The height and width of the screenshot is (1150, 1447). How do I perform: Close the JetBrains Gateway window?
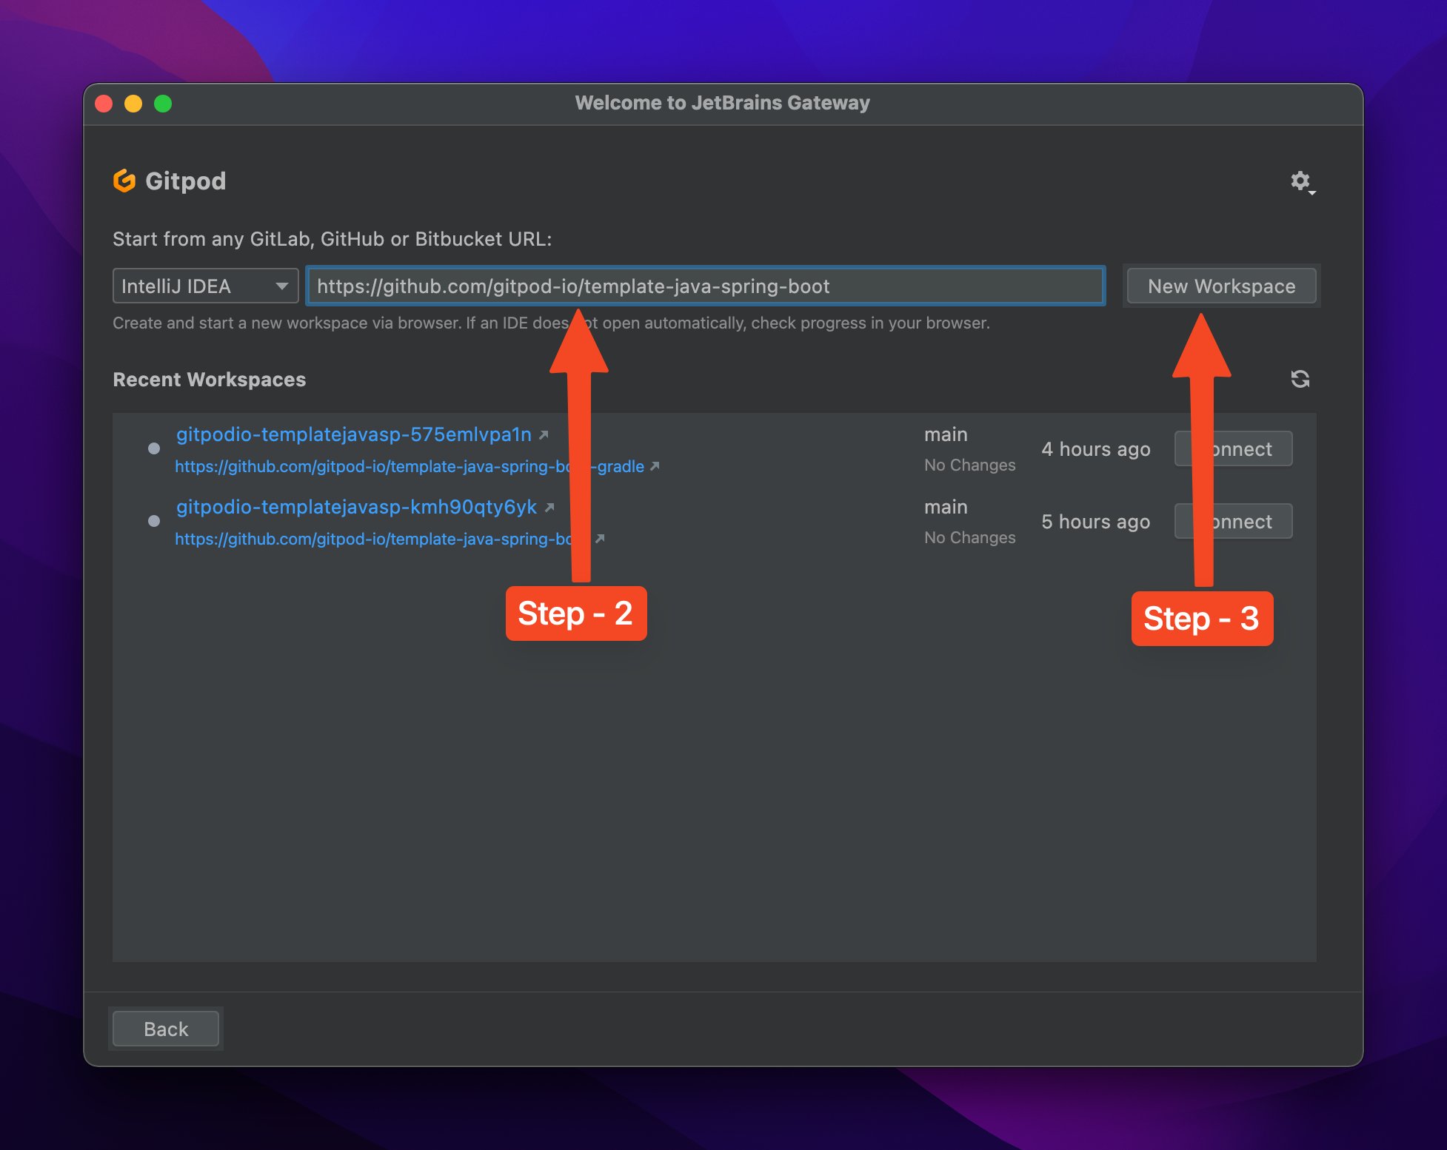tap(104, 104)
